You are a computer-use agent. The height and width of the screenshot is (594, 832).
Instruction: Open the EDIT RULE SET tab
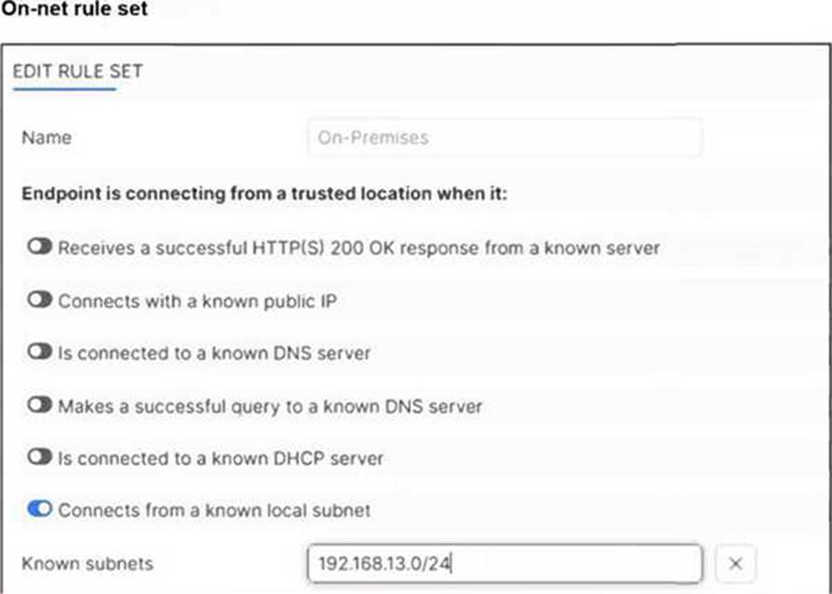pyautogui.click(x=77, y=72)
